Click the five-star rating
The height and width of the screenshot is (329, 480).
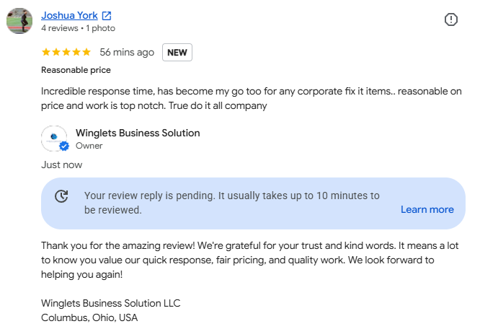[x=66, y=52]
